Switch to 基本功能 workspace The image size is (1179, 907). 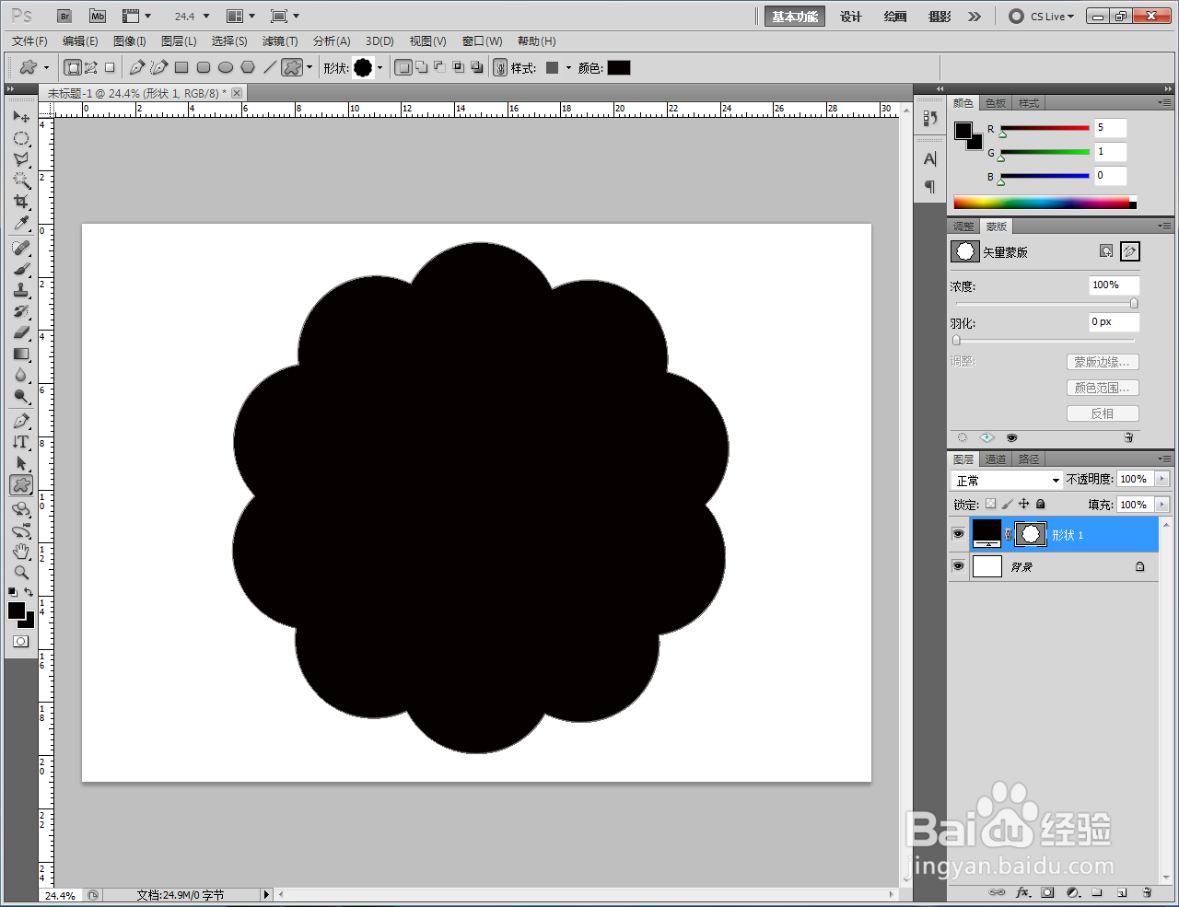[x=795, y=17]
